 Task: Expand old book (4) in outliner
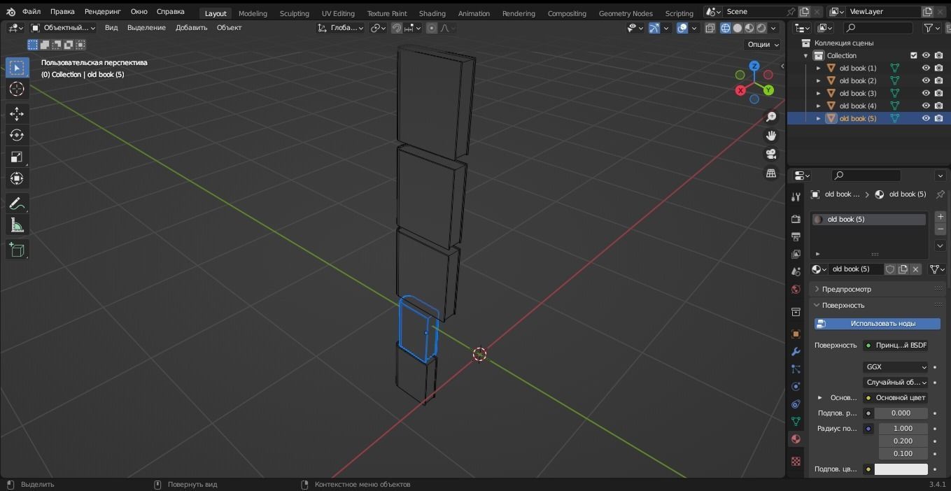click(818, 106)
